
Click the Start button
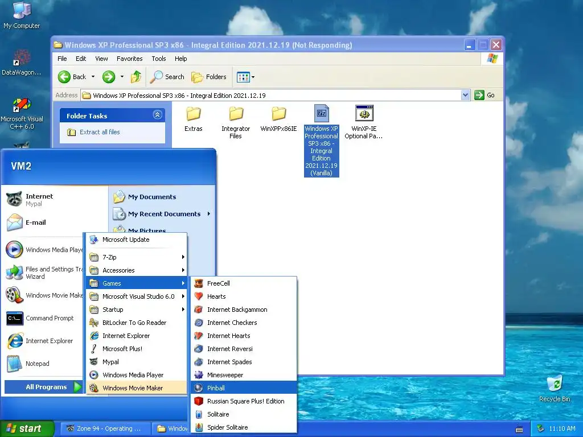pyautogui.click(x=27, y=428)
